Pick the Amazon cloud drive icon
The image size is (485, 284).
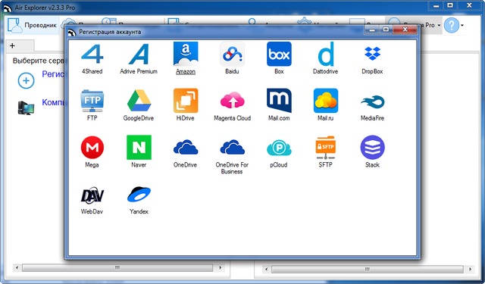pyautogui.click(x=186, y=54)
